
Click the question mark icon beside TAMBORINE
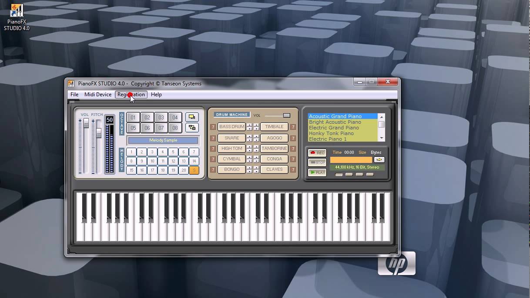coord(293,149)
